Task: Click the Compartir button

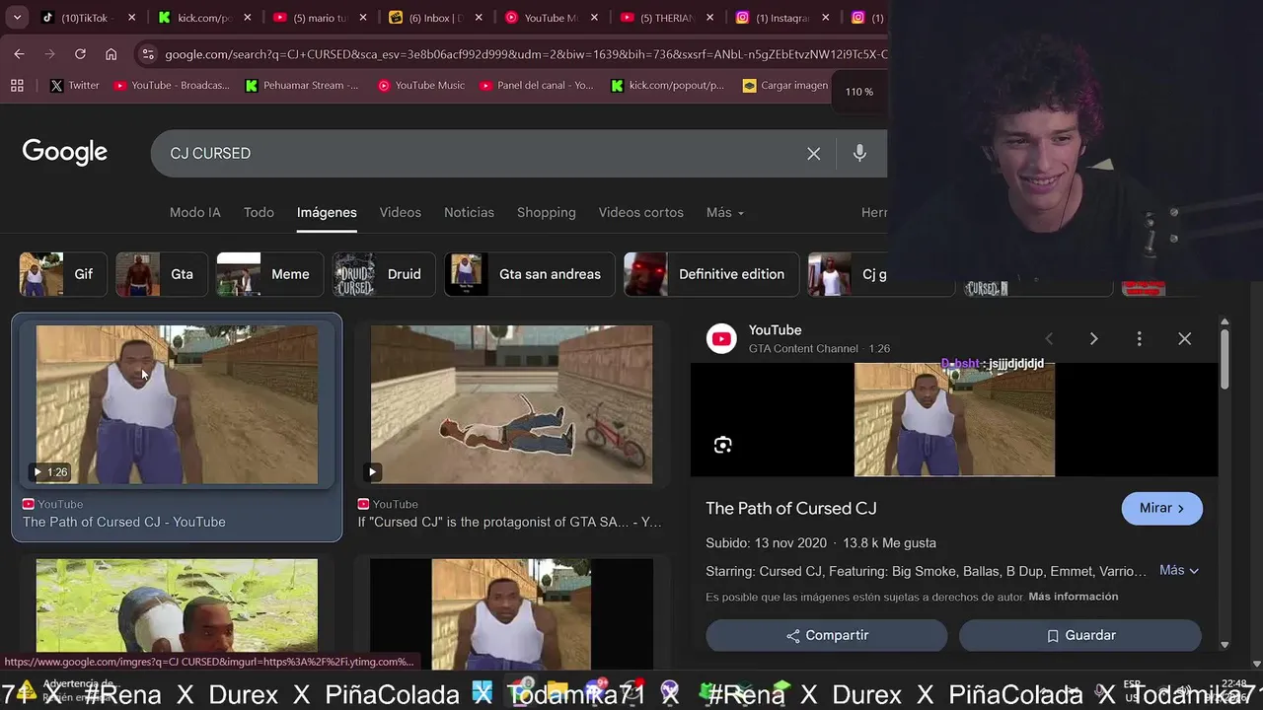Action: point(827,635)
